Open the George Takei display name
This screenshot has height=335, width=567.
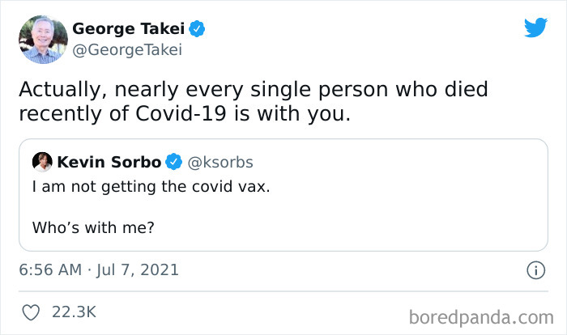click(x=129, y=29)
